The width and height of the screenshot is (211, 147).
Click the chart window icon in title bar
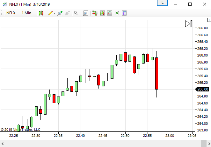[x=5, y=4]
